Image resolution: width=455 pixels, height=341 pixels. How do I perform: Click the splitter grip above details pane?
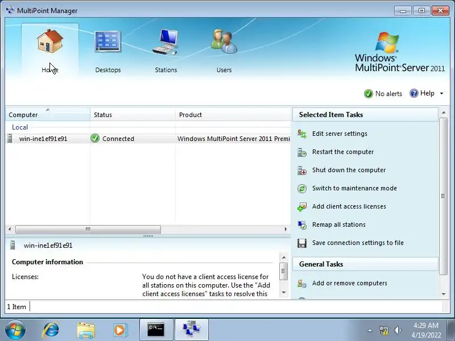[148, 236]
